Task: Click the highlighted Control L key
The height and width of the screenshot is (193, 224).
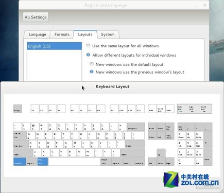Action: pyautogui.click(x=20, y=162)
